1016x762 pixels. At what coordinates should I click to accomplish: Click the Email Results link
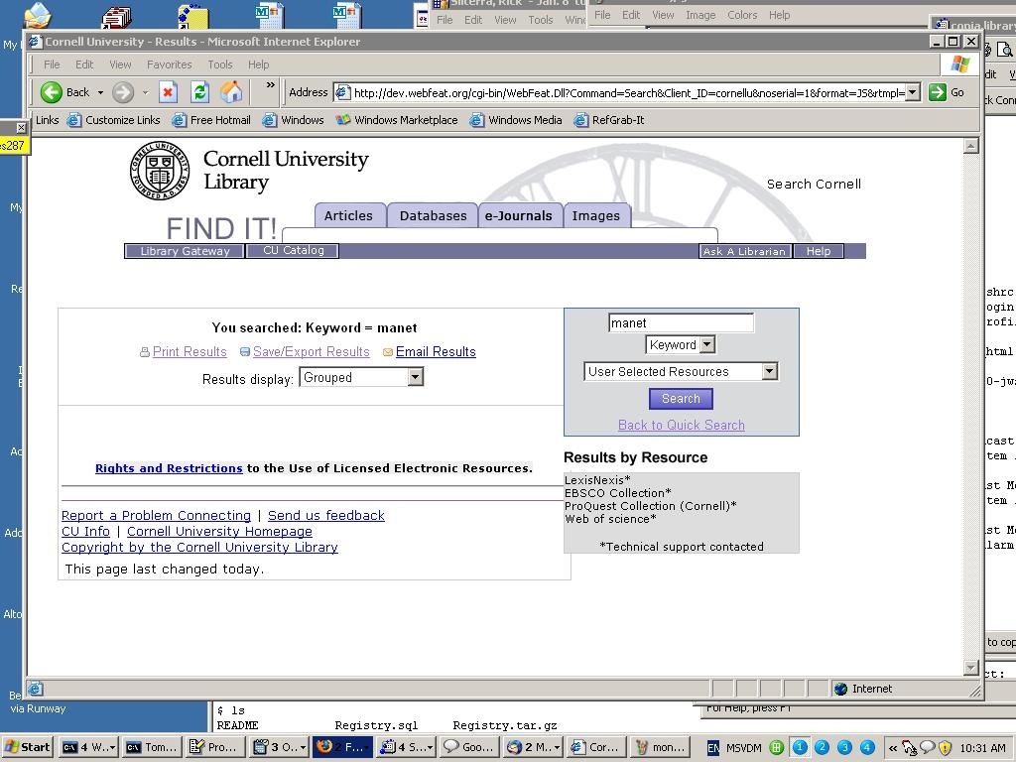pos(437,352)
